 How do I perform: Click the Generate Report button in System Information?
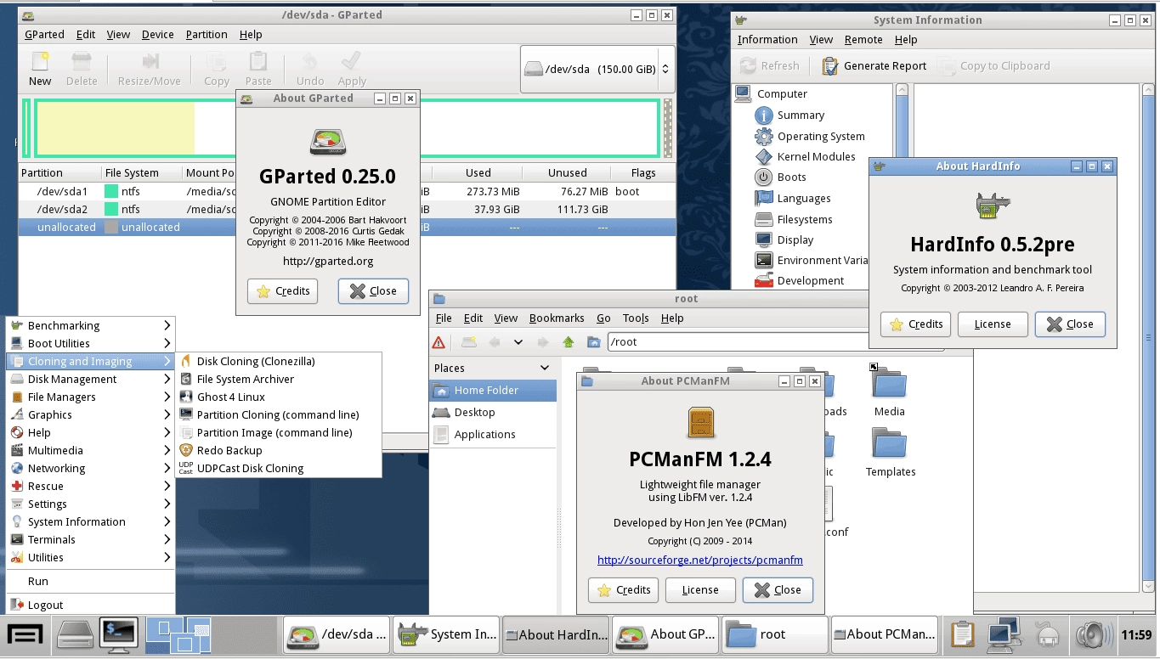[874, 65]
